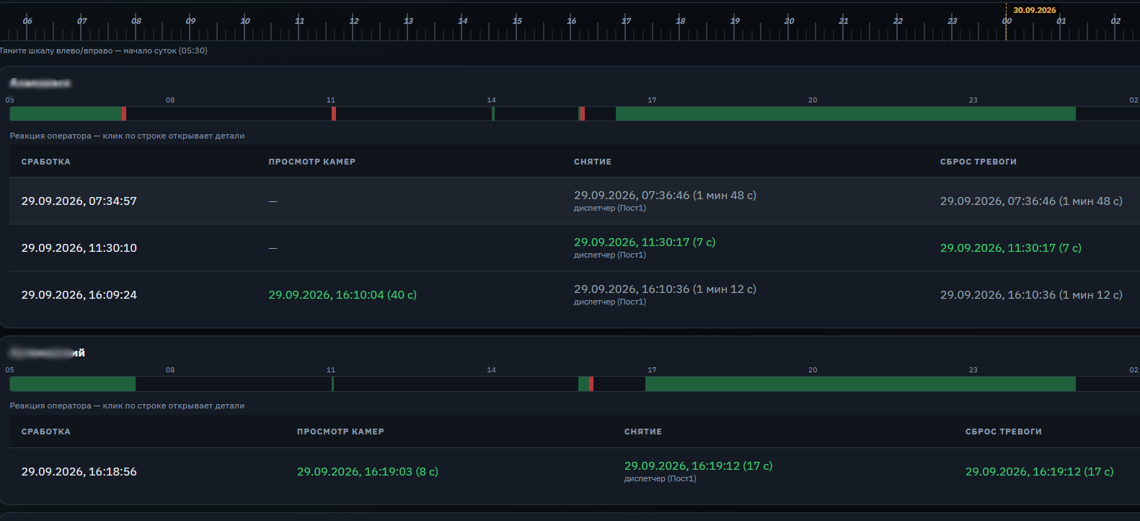Screen dimensions: 1140x521
Task: Click camera view time 16:19:03 (8 с)
Action: (368, 471)
